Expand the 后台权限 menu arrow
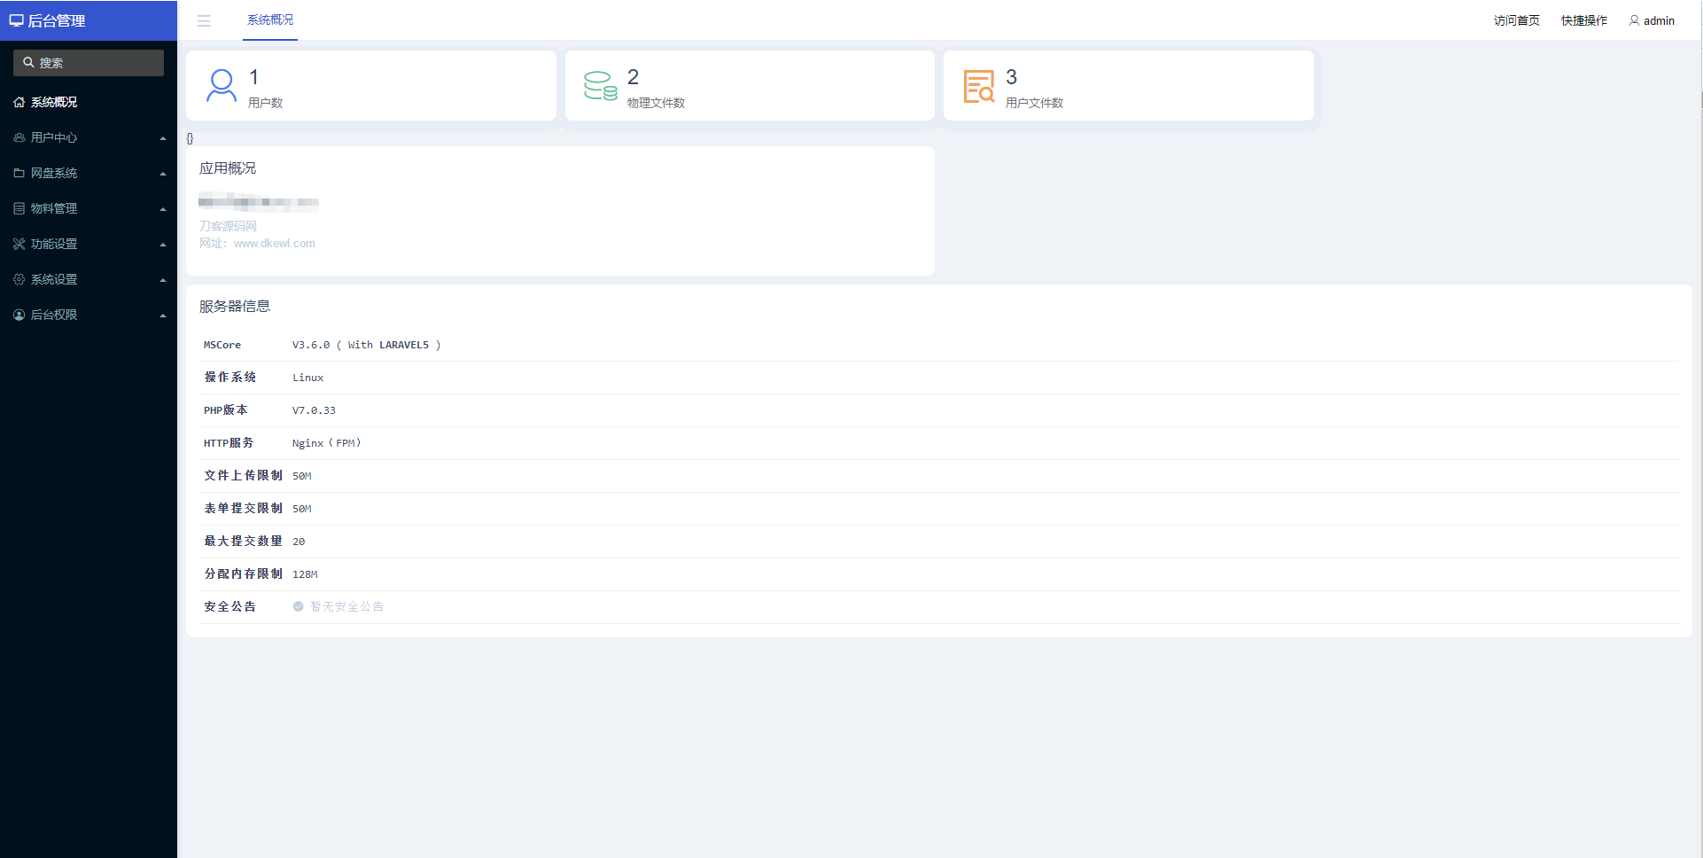The image size is (1703, 858). 163,316
